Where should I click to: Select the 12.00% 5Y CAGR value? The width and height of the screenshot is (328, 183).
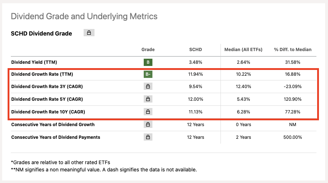(x=195, y=99)
